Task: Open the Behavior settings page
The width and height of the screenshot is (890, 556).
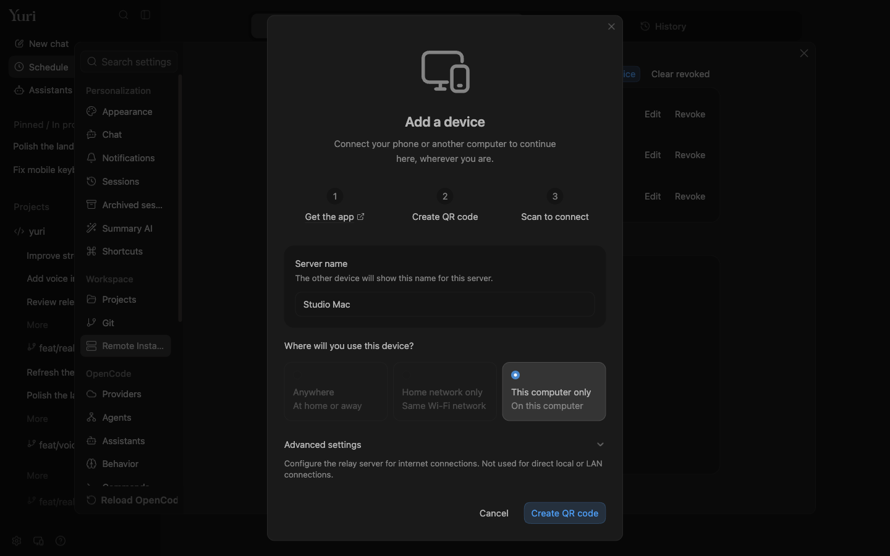Action: point(125,464)
